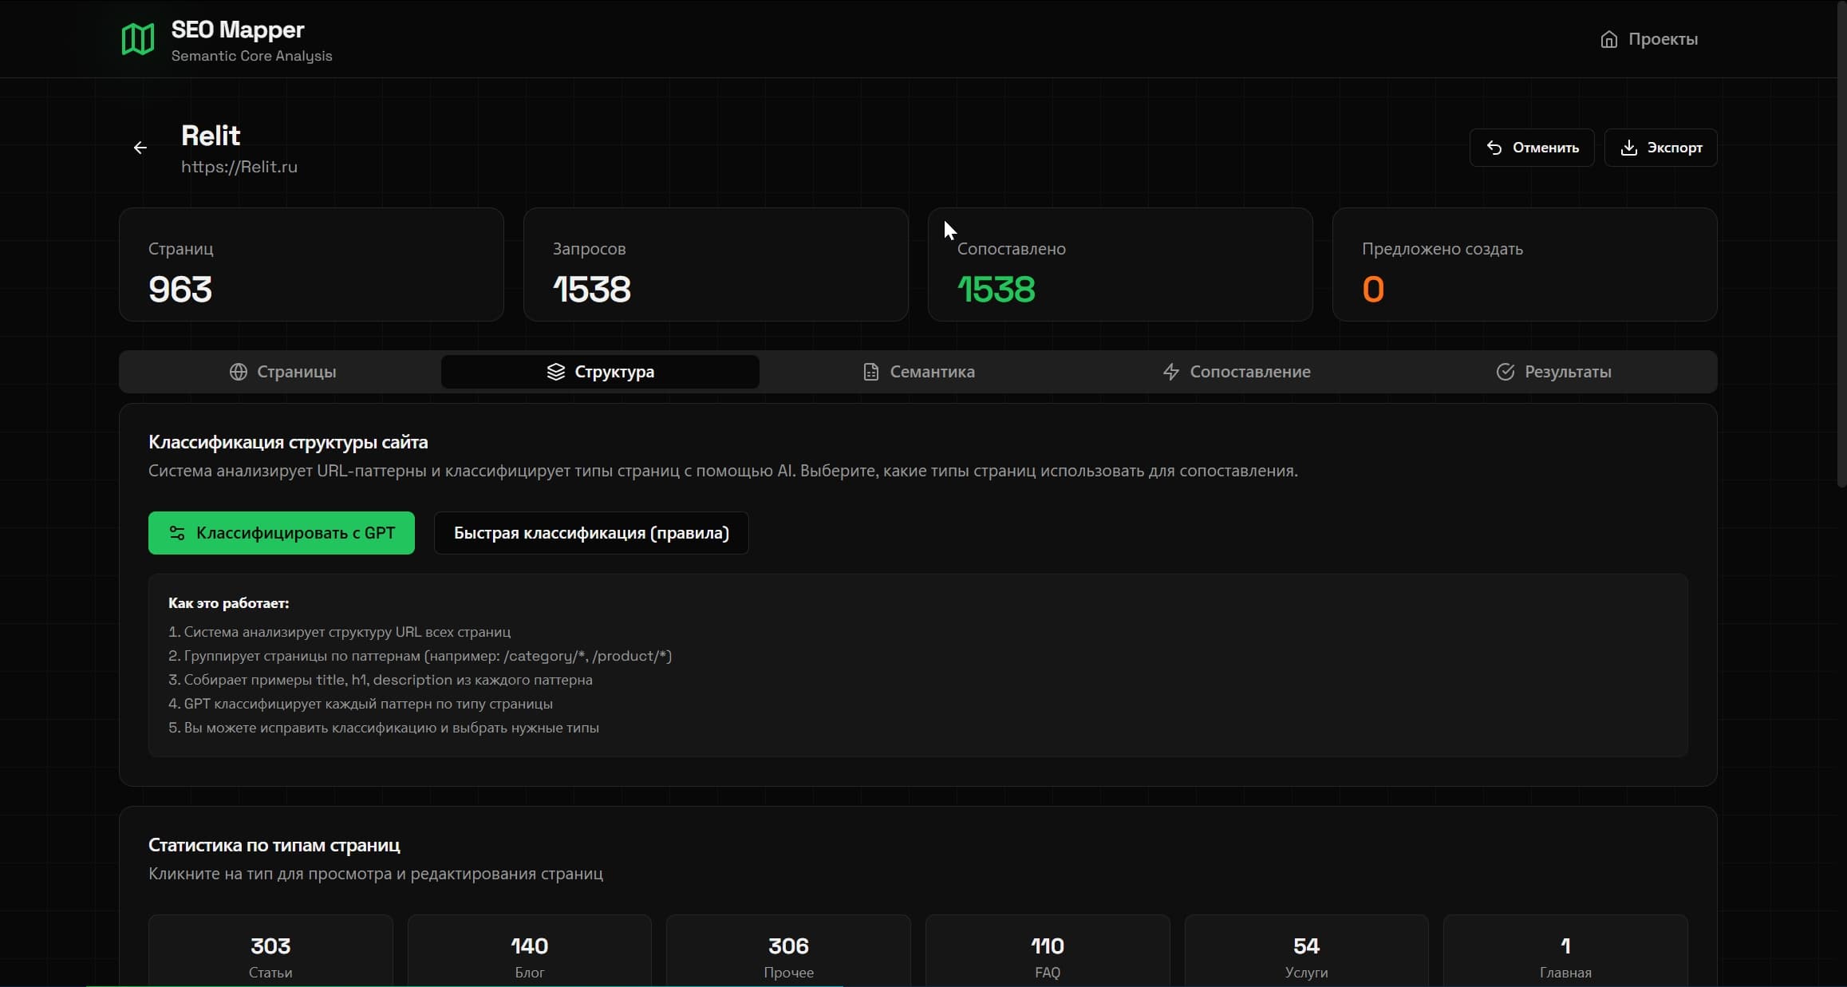Click the checkmark icon on Результаты tab

coord(1505,372)
